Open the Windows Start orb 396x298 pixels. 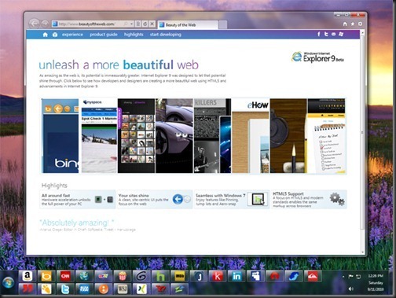pos(8,283)
